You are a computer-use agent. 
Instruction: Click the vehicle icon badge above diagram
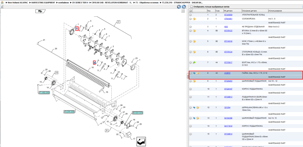(x=40, y=11)
